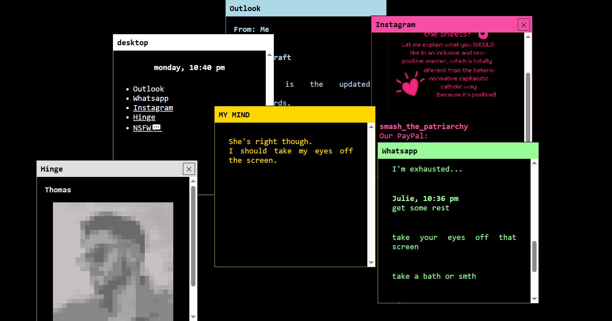Image resolution: width=612 pixels, height=321 pixels.
Task: Click "She's right though." in MY MIND
Action: click(270, 142)
